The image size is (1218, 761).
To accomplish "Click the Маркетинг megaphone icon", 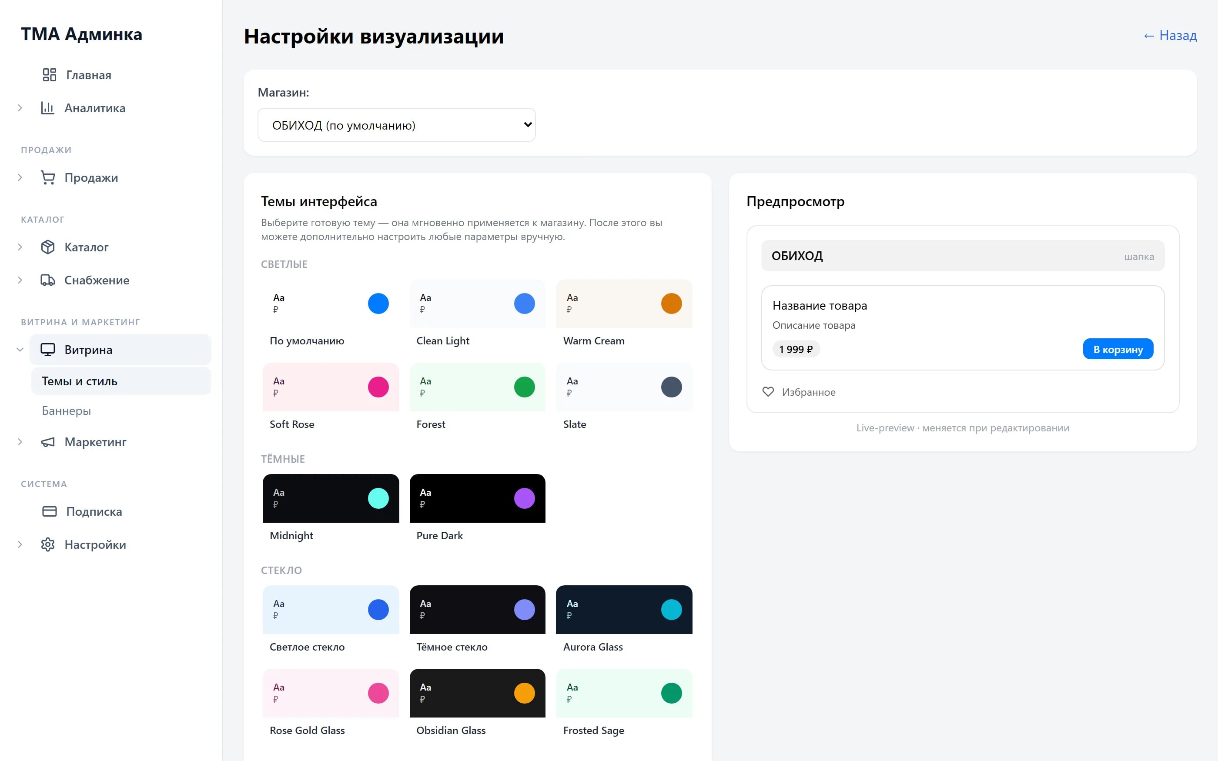I will click(47, 442).
